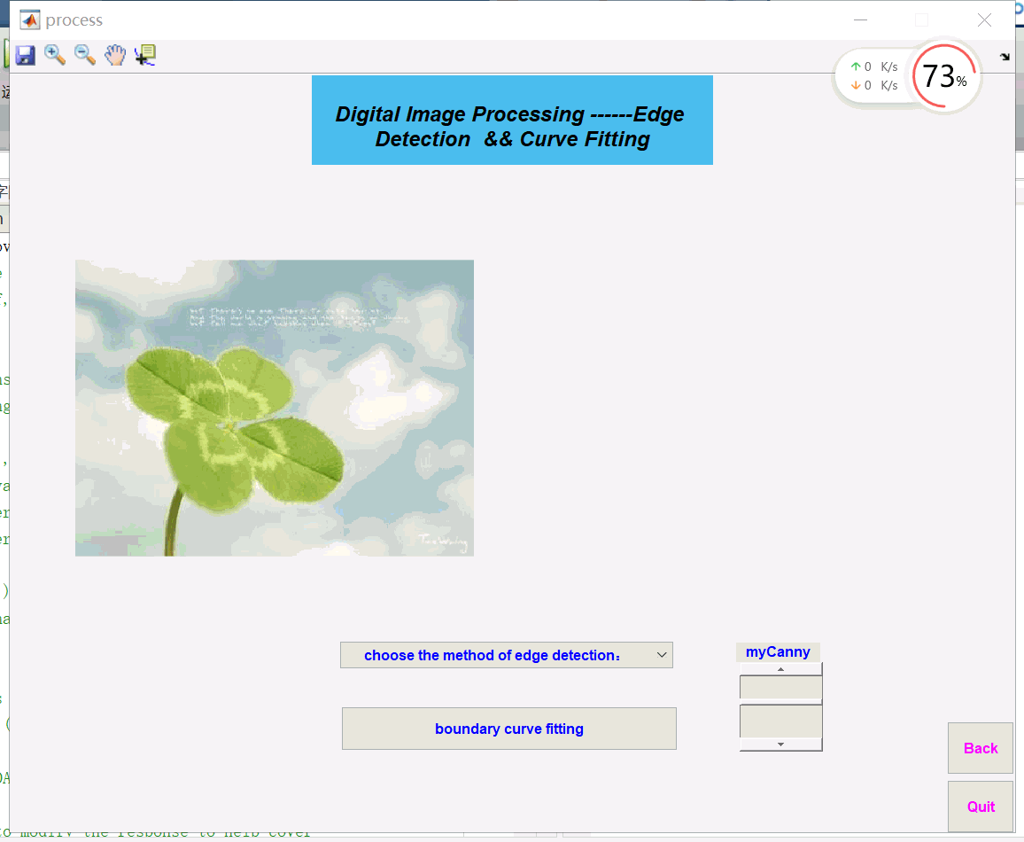Viewport: 1024px width, 842px height.
Task: Click the network speed widget
Action: click(873, 75)
